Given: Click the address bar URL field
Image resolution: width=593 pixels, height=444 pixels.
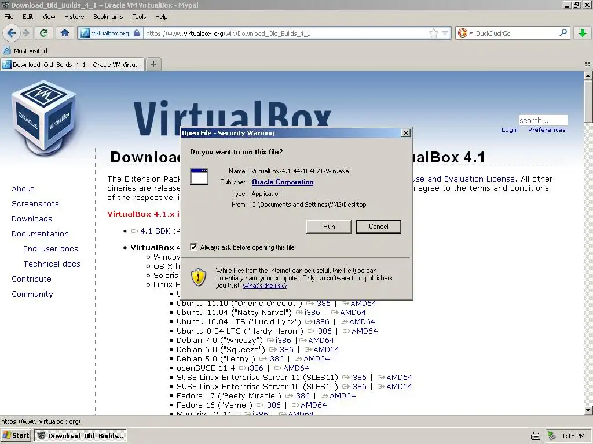Looking at the screenshot, I should (x=285, y=33).
